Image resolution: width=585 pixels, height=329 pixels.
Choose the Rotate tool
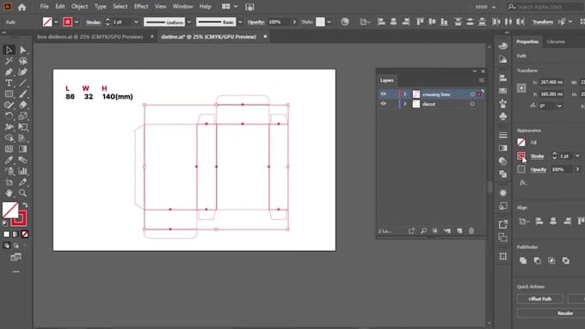(x=9, y=116)
